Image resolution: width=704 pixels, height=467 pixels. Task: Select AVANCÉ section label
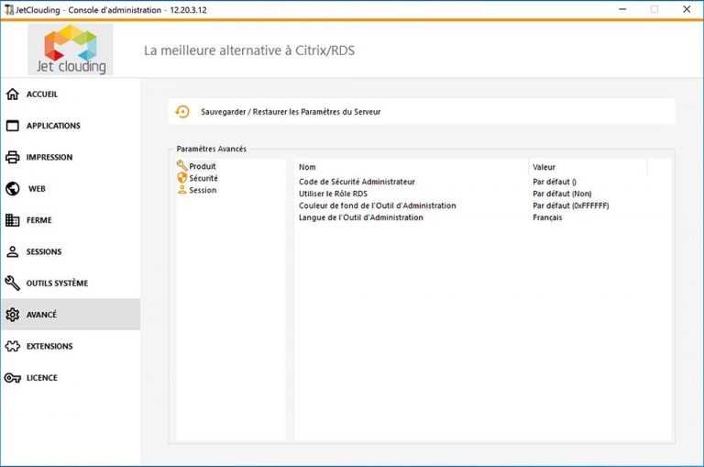pyautogui.click(x=42, y=315)
